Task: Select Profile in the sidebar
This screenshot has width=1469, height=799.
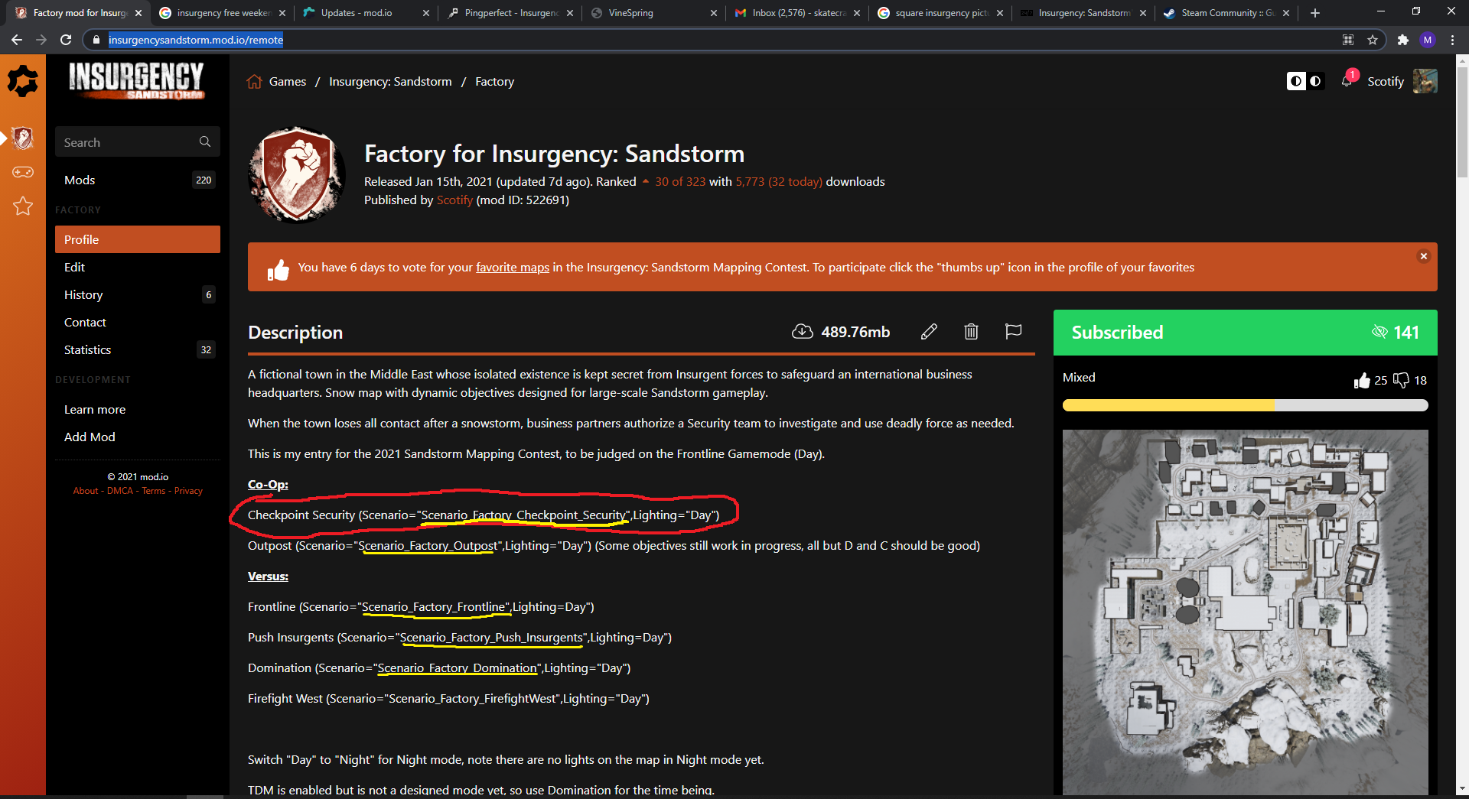Action: 138,239
